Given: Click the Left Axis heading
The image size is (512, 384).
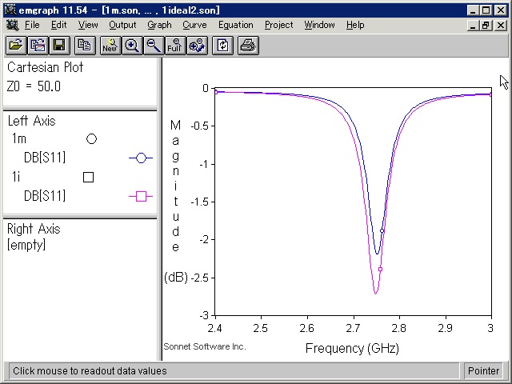Looking at the screenshot, I should [32, 121].
